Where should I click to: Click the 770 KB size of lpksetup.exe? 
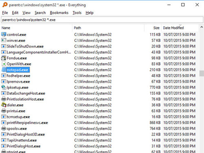coord(155,87)
